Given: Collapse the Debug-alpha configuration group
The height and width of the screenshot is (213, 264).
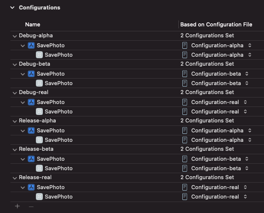Looking at the screenshot, I should [x=15, y=36].
